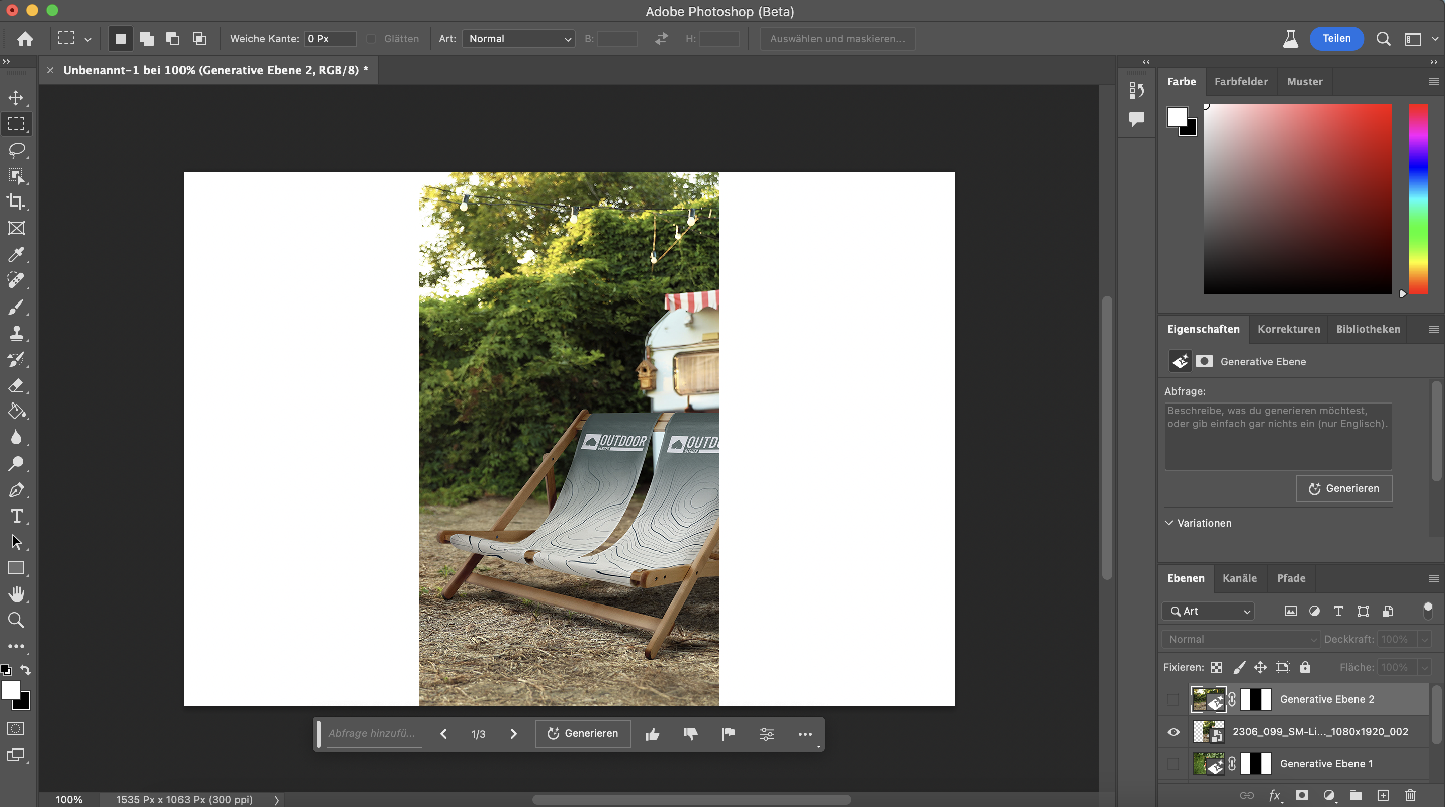
Task: Select the Clone Stamp tool
Action: coord(16,333)
